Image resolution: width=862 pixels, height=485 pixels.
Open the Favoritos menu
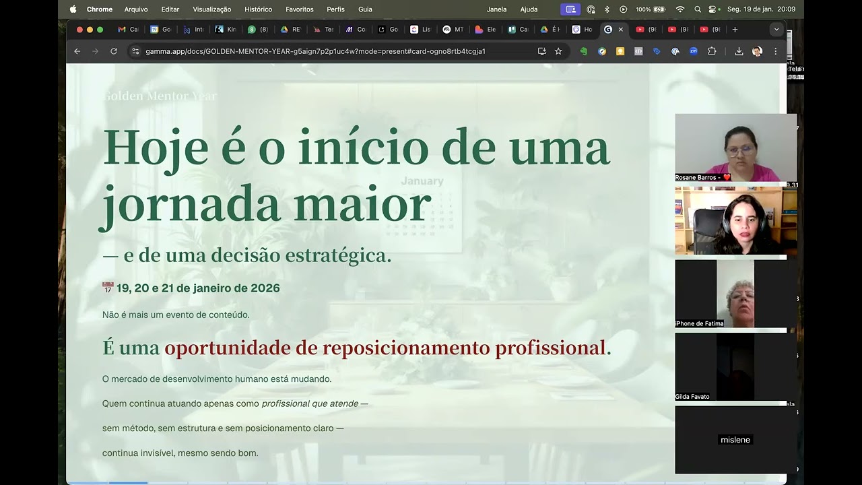tap(300, 9)
